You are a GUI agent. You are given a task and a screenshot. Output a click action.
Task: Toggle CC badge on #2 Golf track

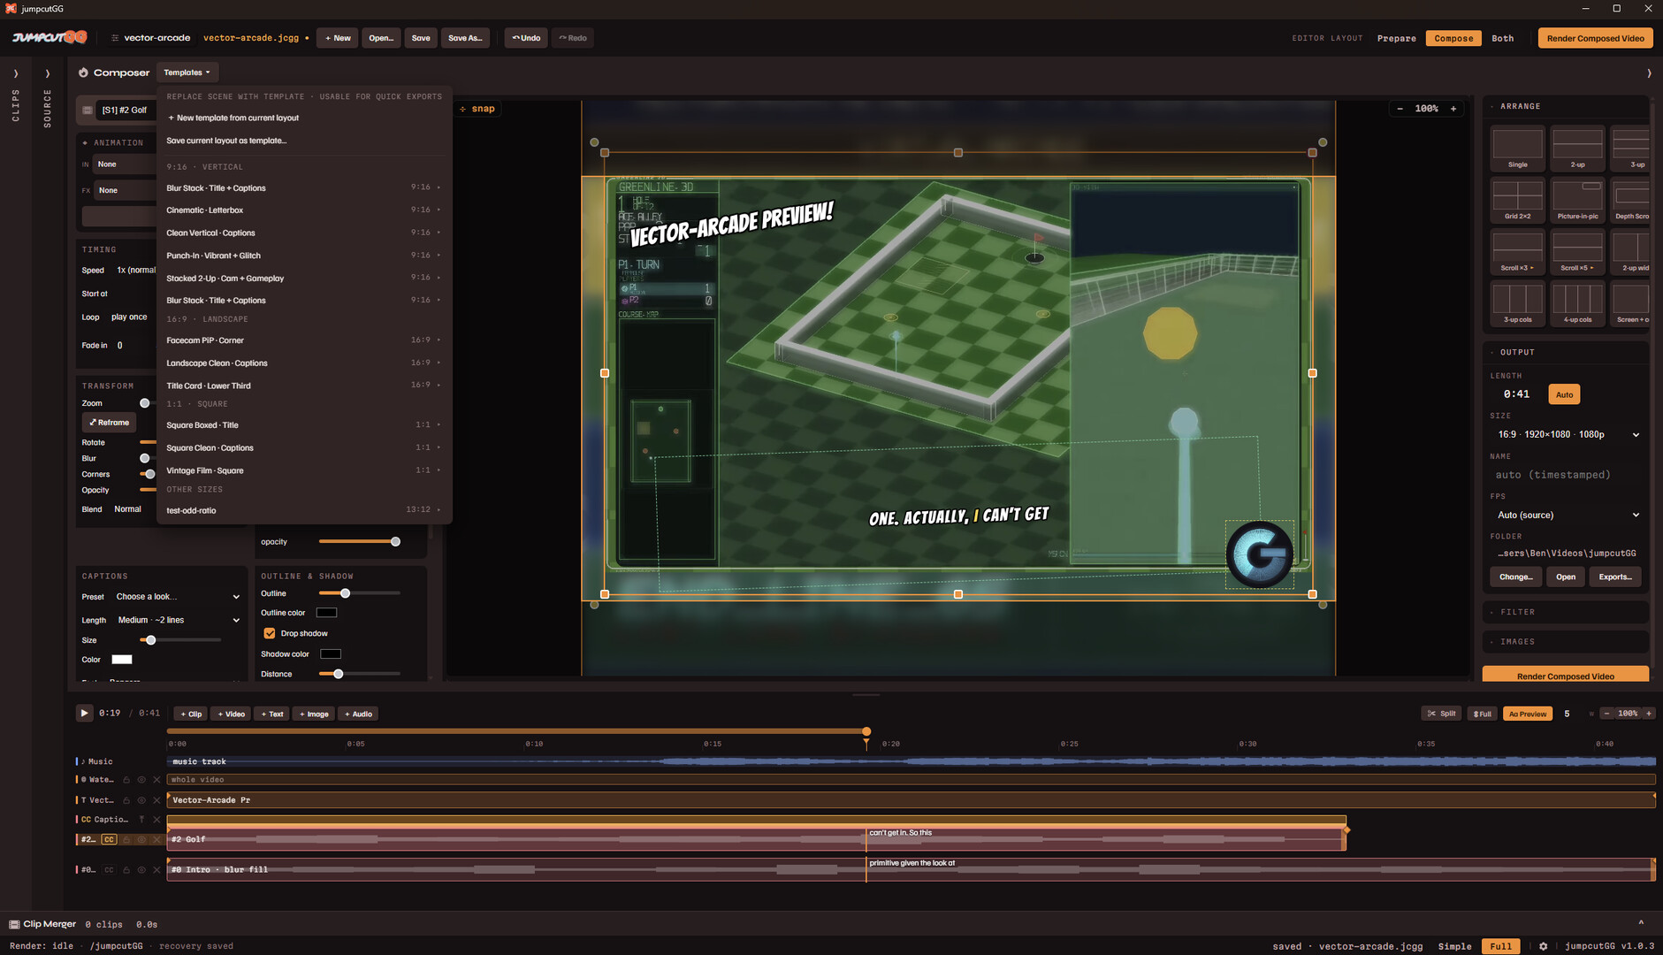coord(109,839)
